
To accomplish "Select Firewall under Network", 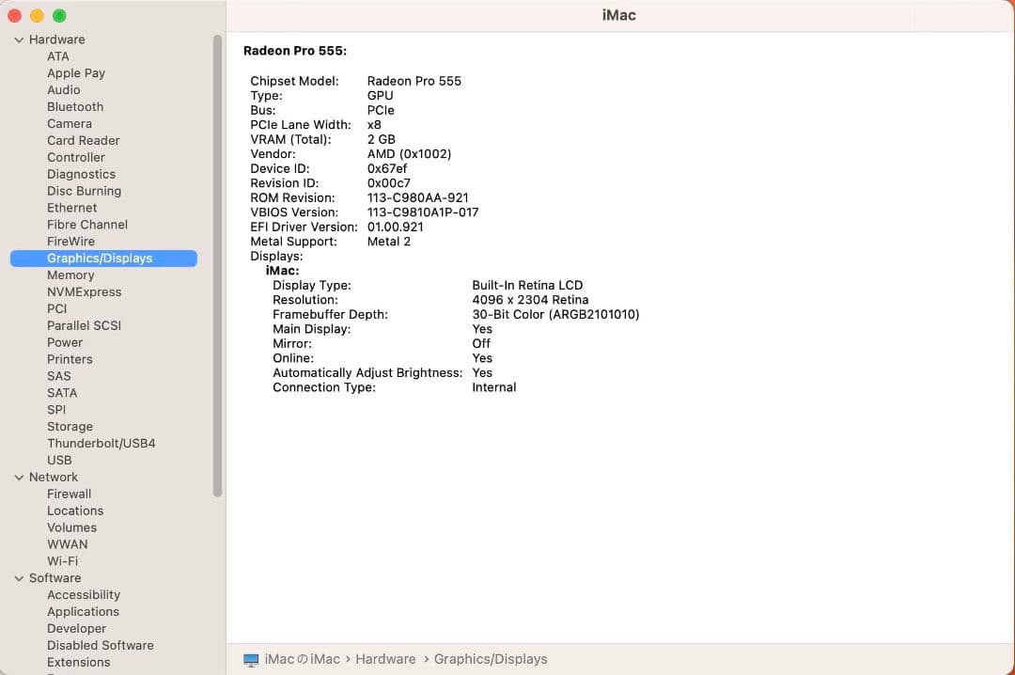I will pyautogui.click(x=70, y=494).
